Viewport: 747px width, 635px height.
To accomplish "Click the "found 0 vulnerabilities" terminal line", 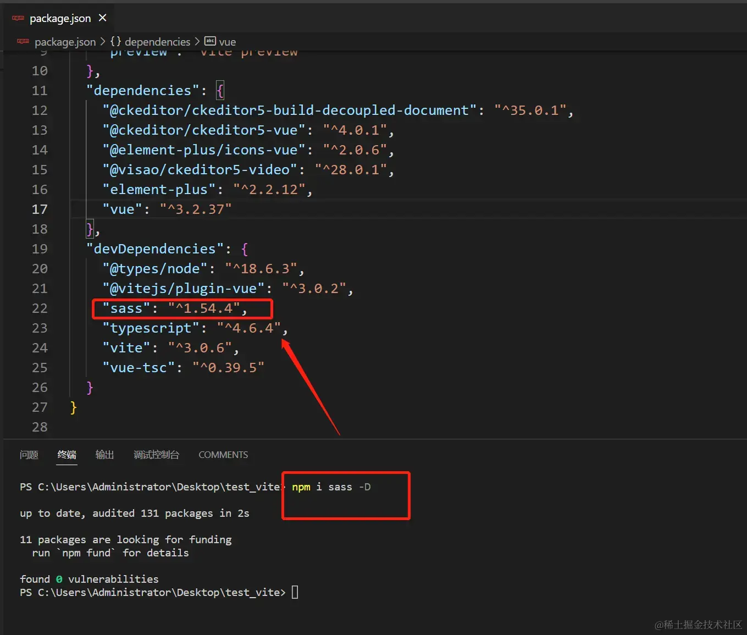I will pyautogui.click(x=89, y=579).
